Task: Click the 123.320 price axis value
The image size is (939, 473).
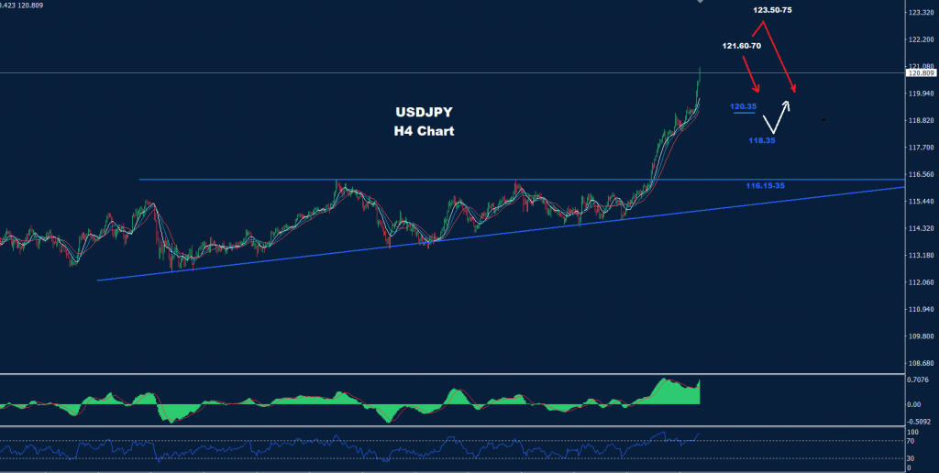Action: pos(922,13)
